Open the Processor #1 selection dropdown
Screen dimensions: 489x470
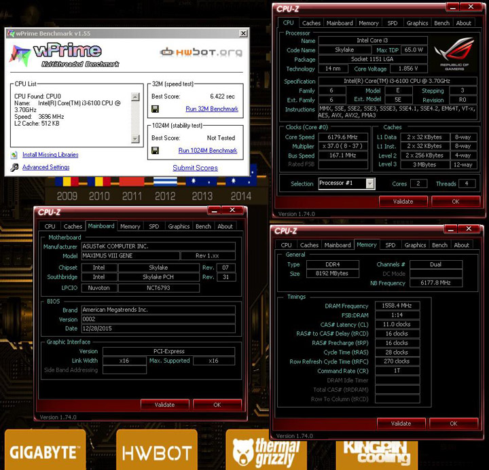click(370, 183)
